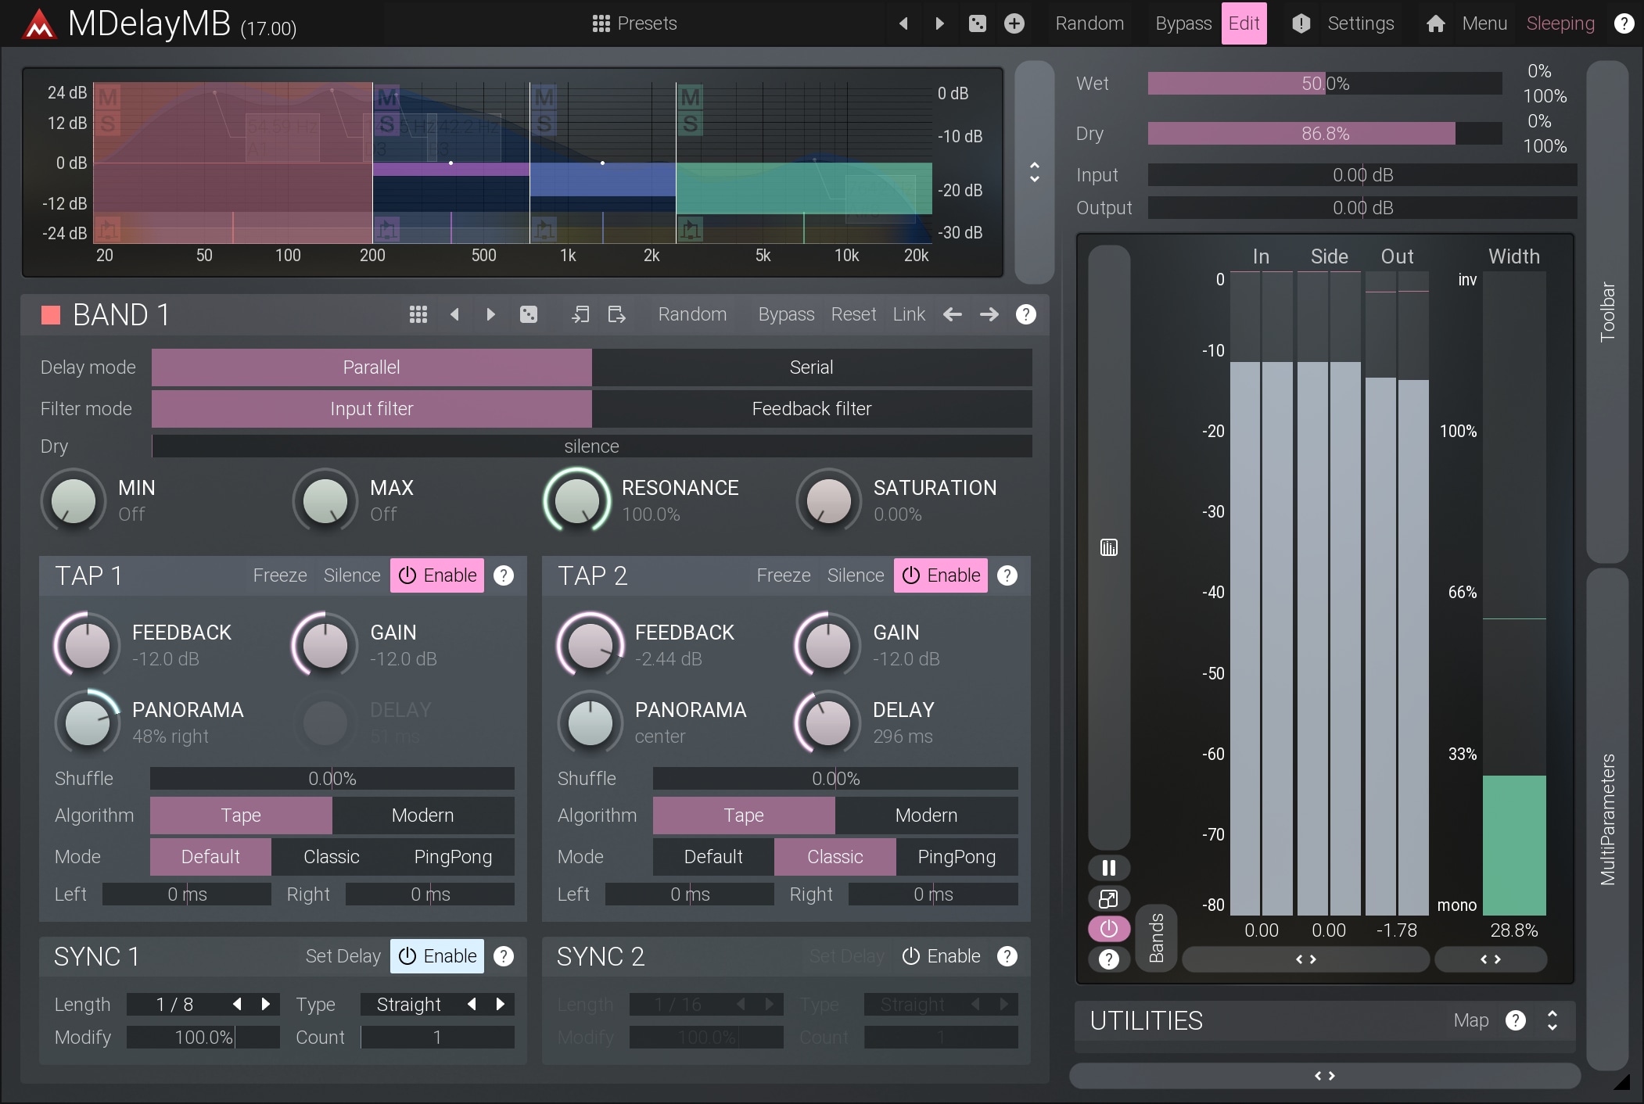Disable TAP 1 Enable toggle
Viewport: 1644px width, 1104px height.
pyautogui.click(x=437, y=575)
